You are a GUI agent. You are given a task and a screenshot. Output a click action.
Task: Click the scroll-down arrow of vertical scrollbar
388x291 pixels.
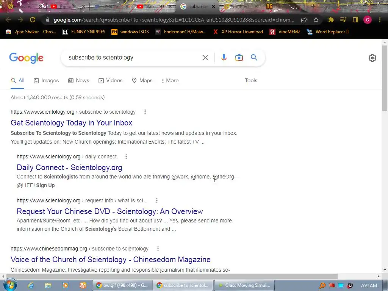coord(385,270)
